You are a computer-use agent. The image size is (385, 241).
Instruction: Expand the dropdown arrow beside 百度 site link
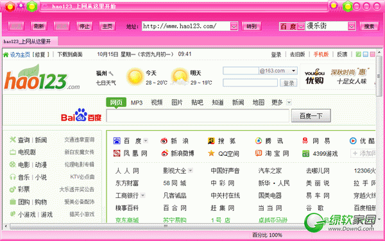coord(146,141)
